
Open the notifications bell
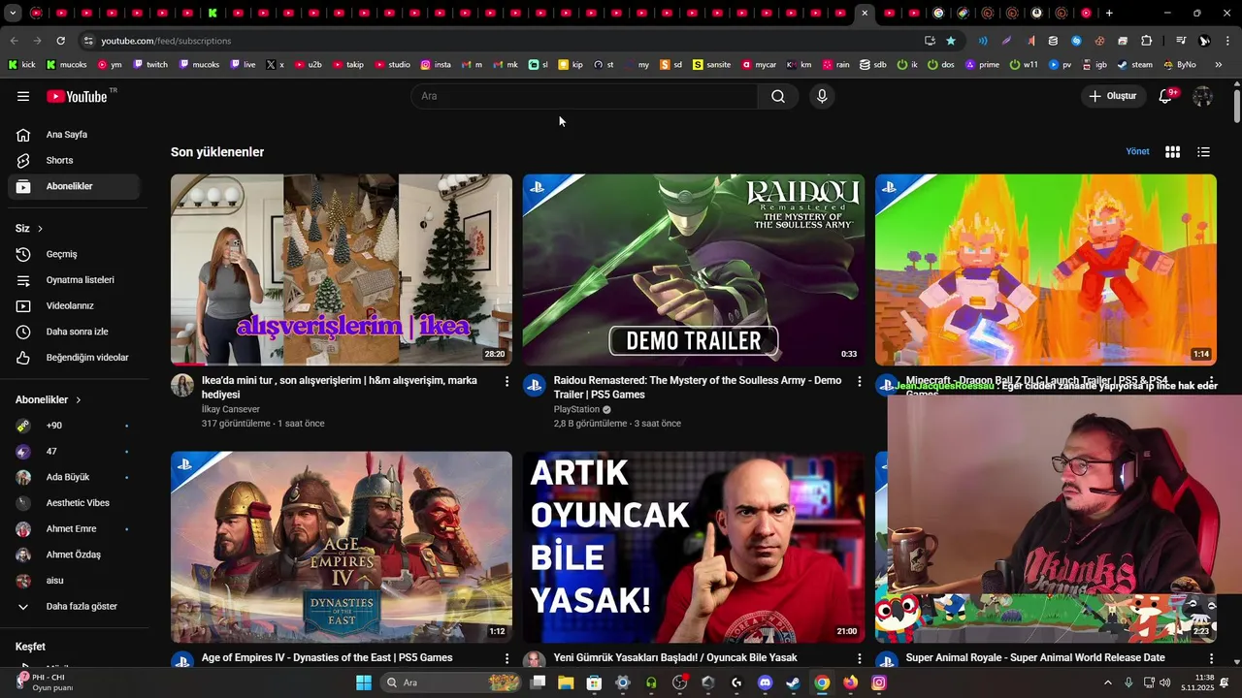tap(1165, 96)
